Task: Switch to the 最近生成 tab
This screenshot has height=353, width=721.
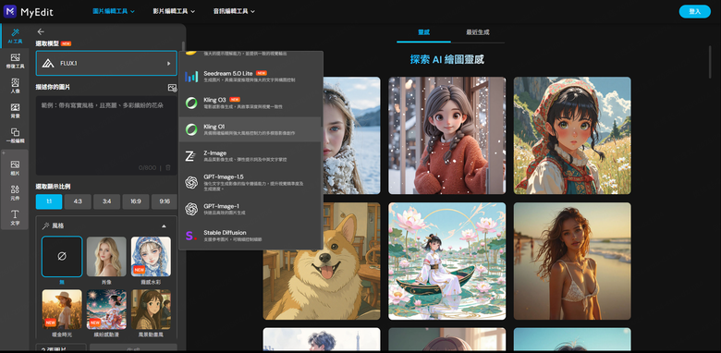Action: pyautogui.click(x=478, y=32)
